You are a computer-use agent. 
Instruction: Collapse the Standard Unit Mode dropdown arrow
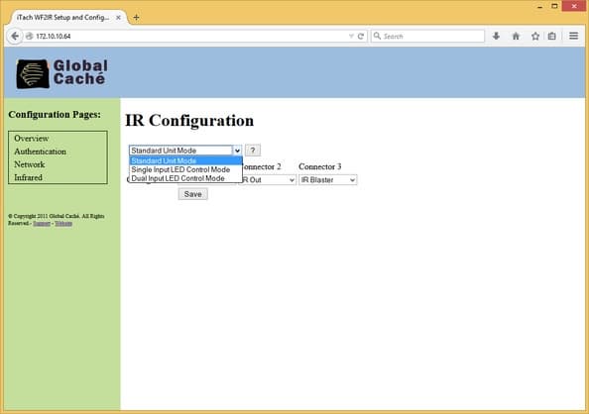[x=237, y=151]
